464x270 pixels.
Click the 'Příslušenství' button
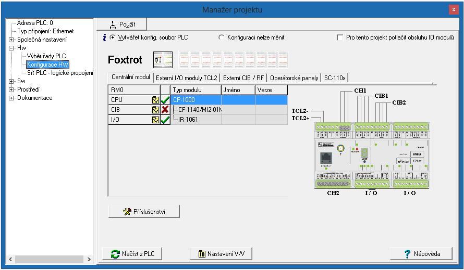pyautogui.click(x=144, y=212)
